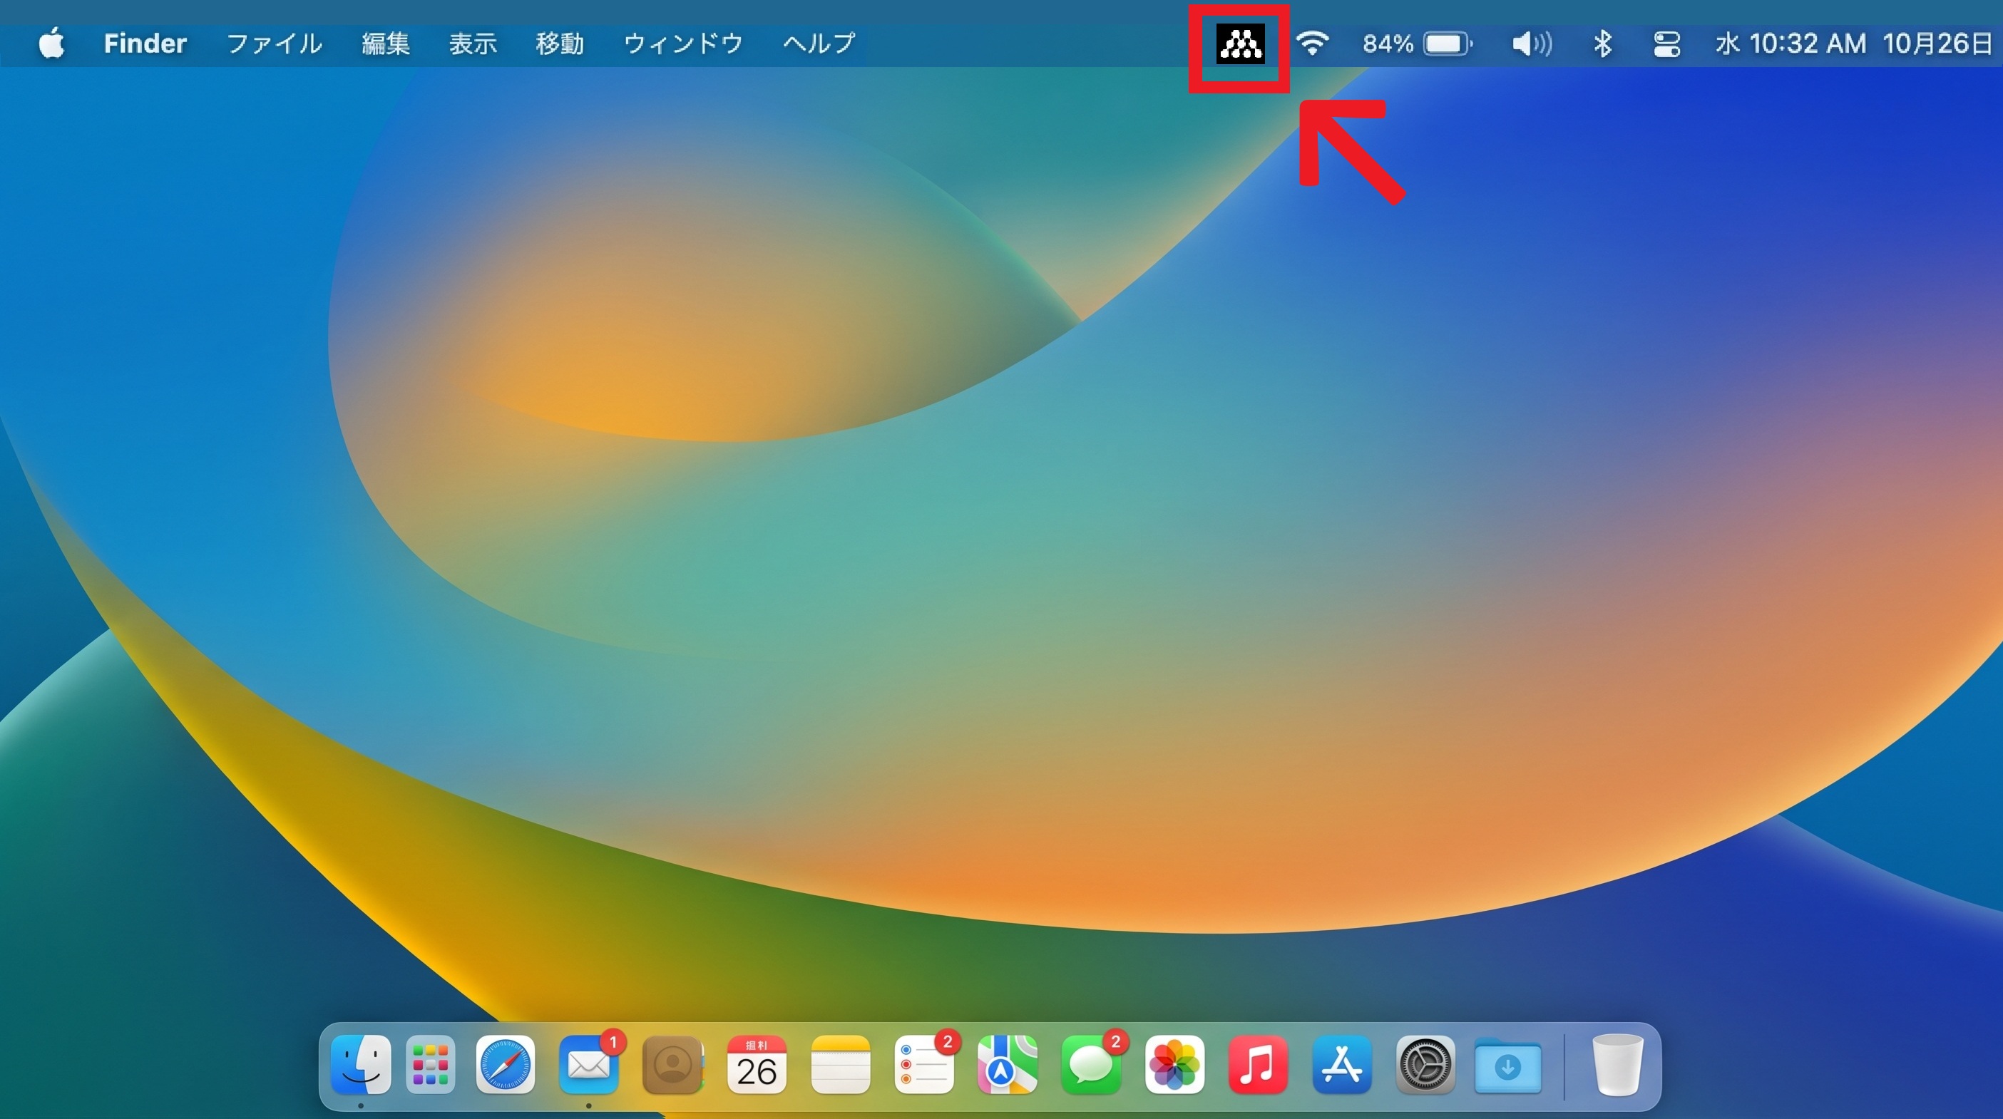This screenshot has height=1119, width=2003.
Task: Open Launchpad from the Dock
Action: [x=430, y=1065]
